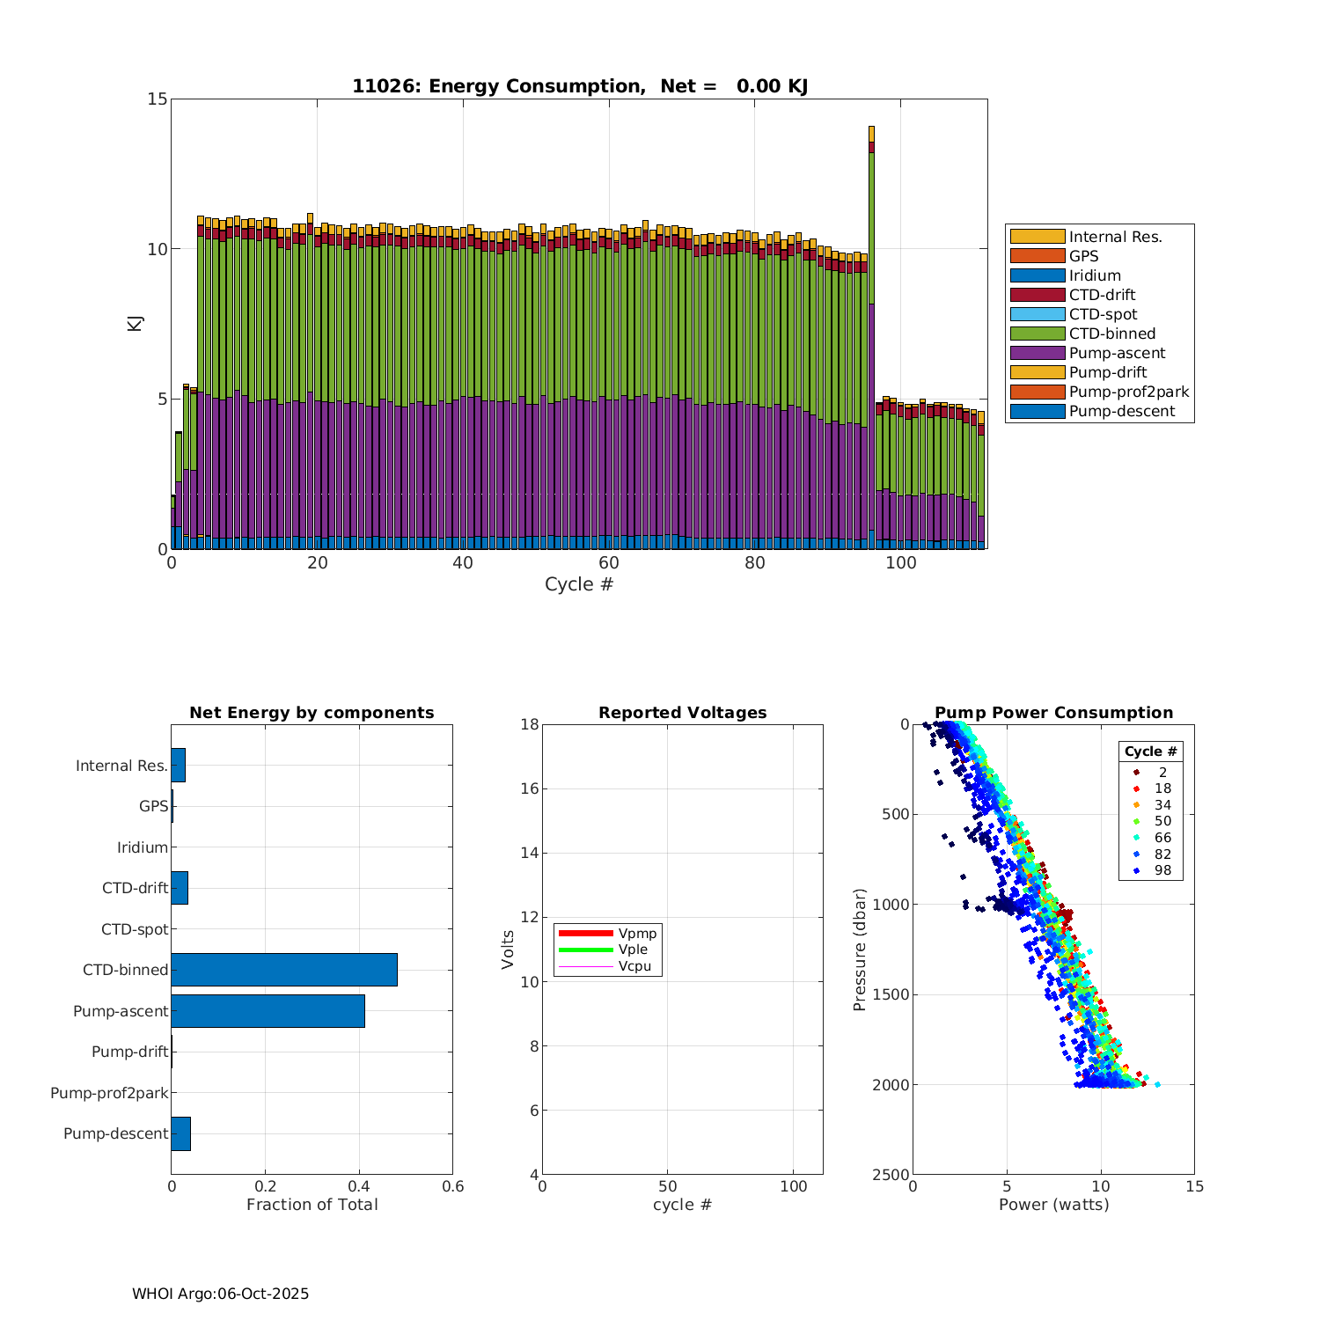
Task: Click the Pump-ascent horizontal bar
Action: pos(268,1011)
